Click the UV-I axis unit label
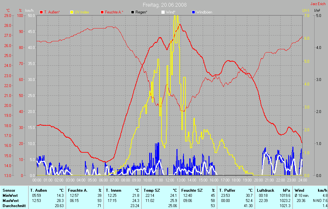Image resolution: width=328 pixels, height=209 pixels. pyautogui.click(x=306, y=11)
